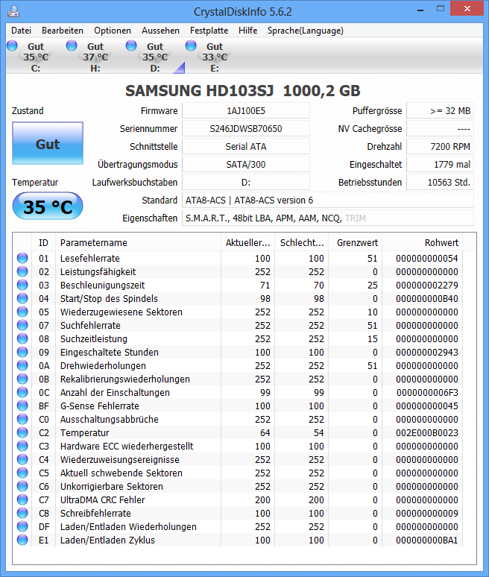Click raw value 000000002943 for Eingeschaltete Stunden
This screenshot has width=489, height=577.
[x=427, y=352]
